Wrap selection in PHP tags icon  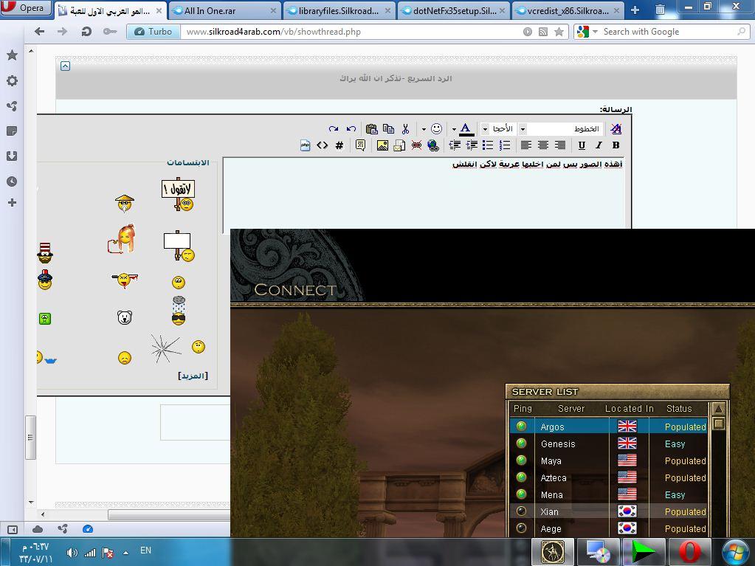pos(306,145)
